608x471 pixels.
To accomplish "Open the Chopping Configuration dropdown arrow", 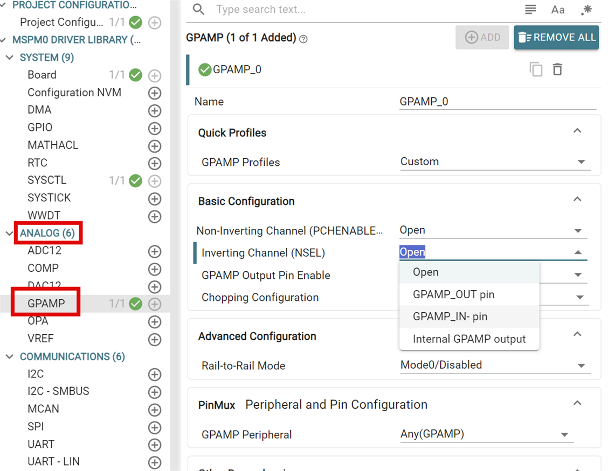I will point(579,297).
